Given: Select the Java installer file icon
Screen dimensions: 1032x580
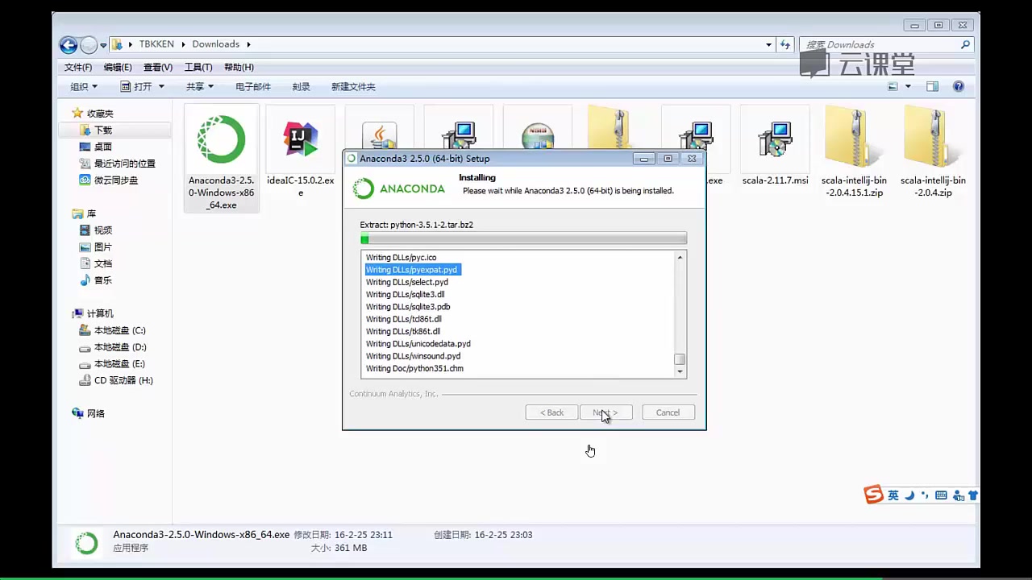Looking at the screenshot, I should click(379, 135).
